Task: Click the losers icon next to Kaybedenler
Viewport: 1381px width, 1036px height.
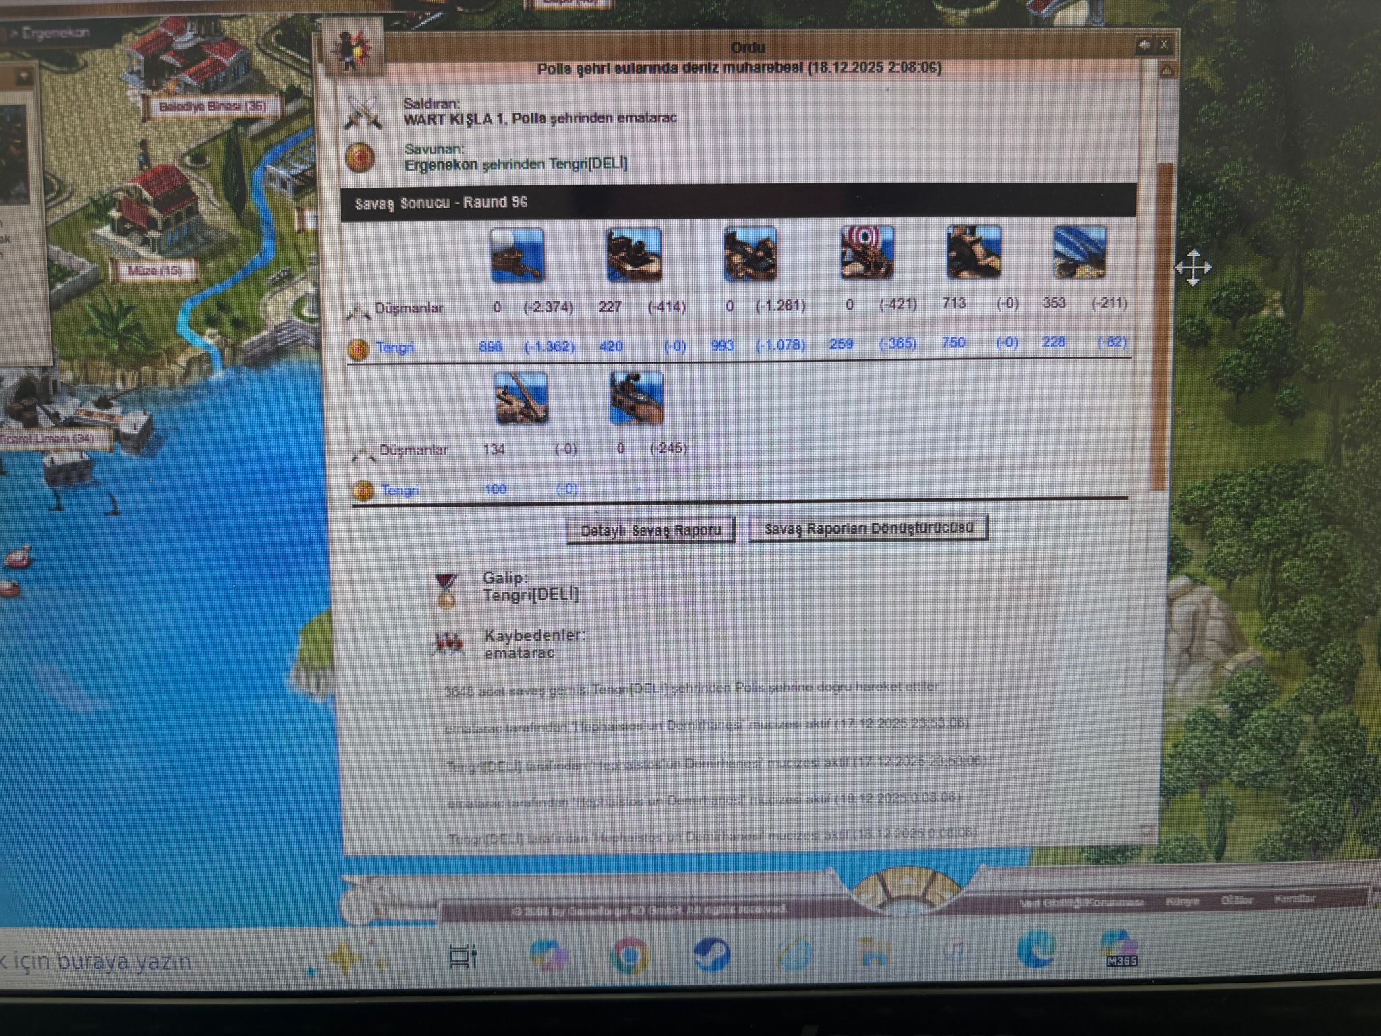Action: pos(448,643)
